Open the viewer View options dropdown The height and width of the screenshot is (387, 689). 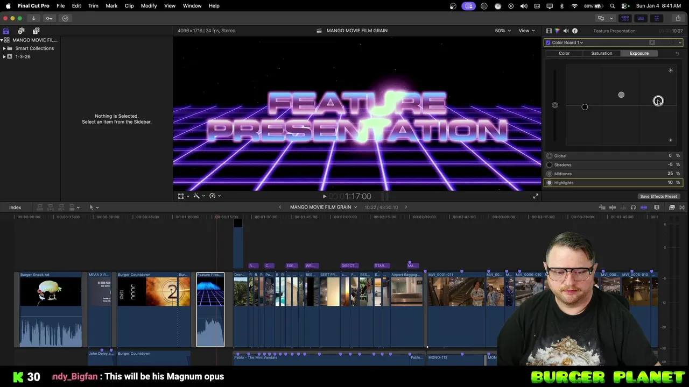point(526,31)
